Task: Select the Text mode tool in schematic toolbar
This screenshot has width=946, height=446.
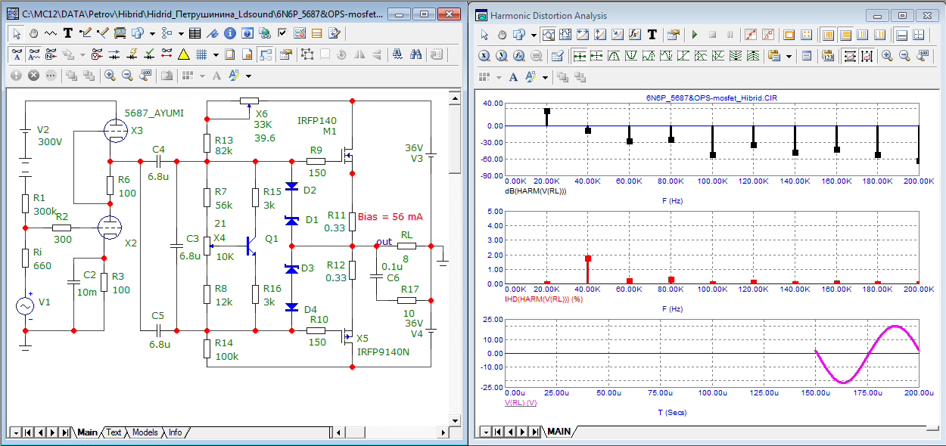Action: [68, 33]
